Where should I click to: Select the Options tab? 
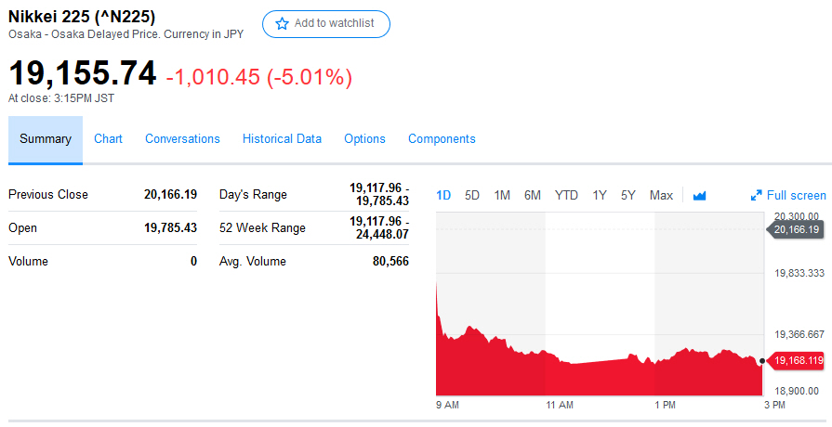[364, 139]
